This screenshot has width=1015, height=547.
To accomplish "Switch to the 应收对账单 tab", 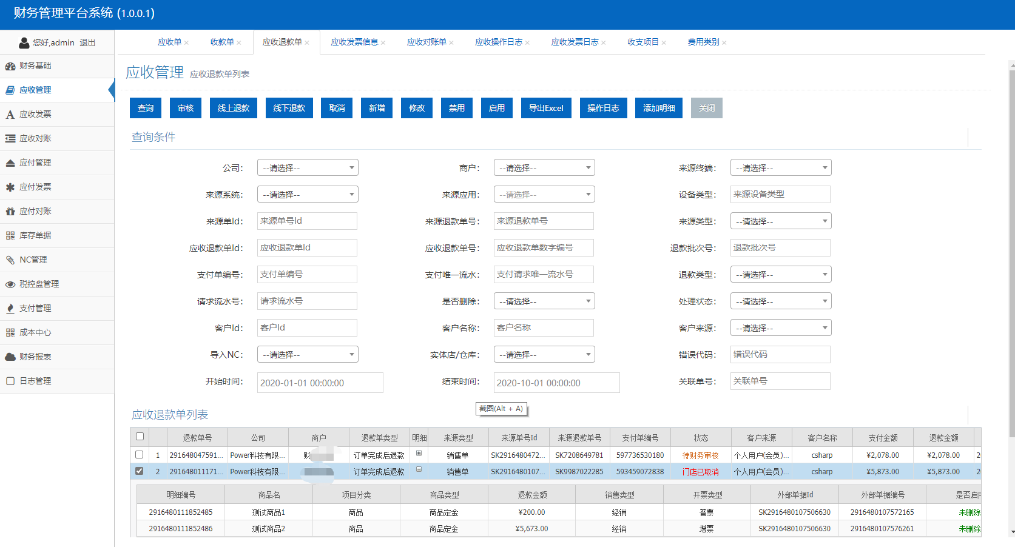I will coord(427,42).
